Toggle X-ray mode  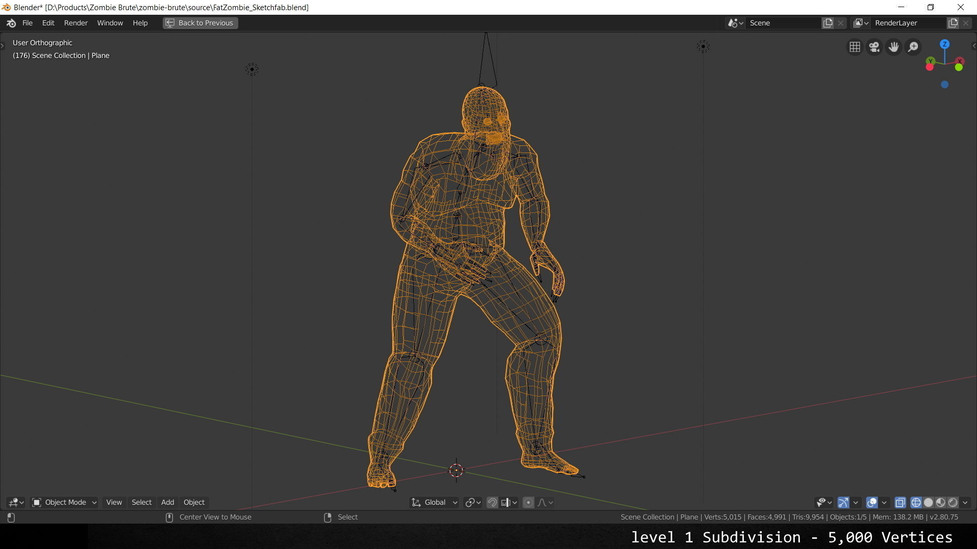pyautogui.click(x=900, y=503)
